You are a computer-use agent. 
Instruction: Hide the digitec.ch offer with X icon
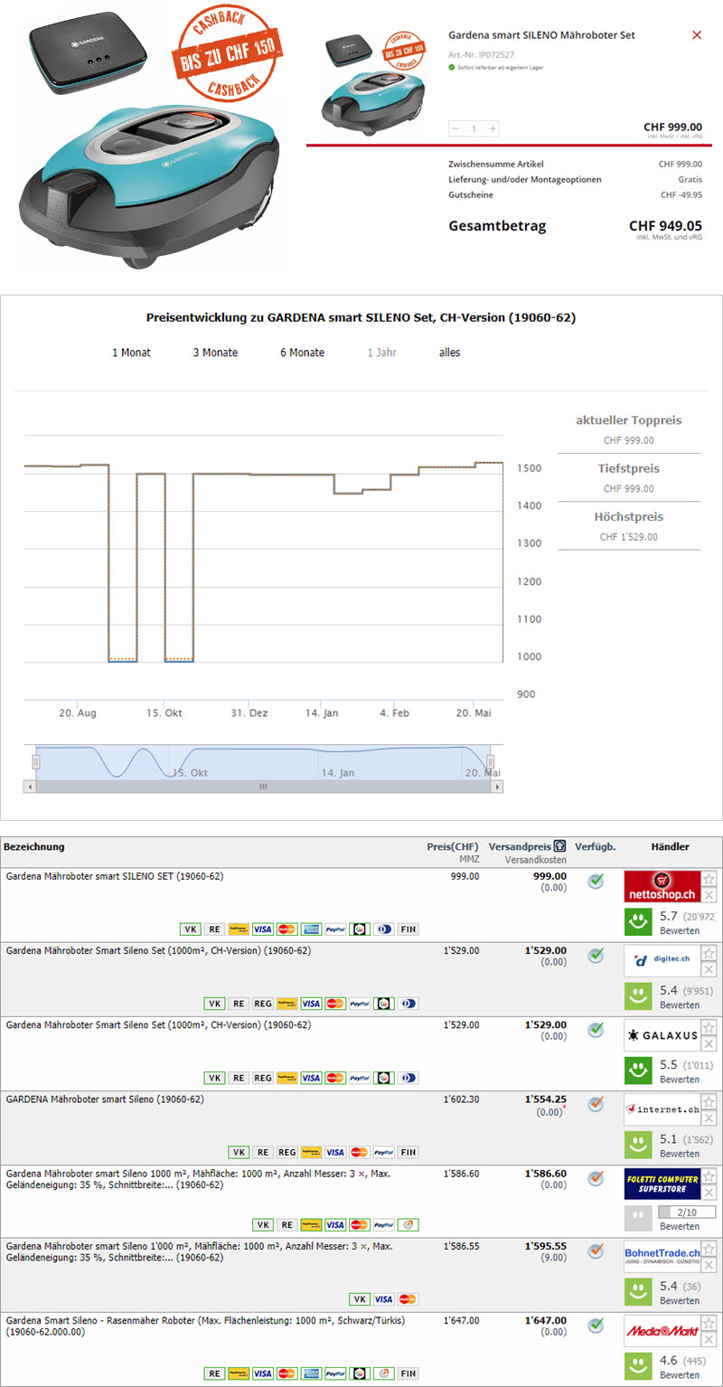coord(709,969)
